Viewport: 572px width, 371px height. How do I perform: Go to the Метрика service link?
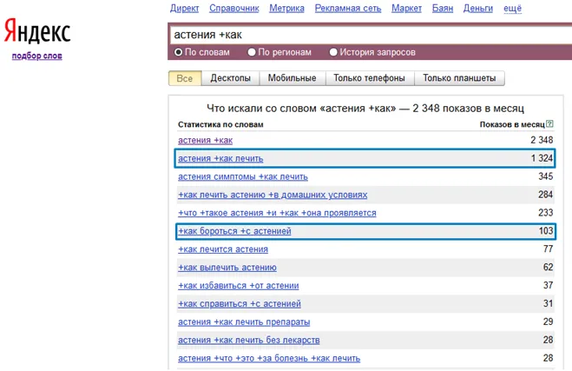click(286, 9)
